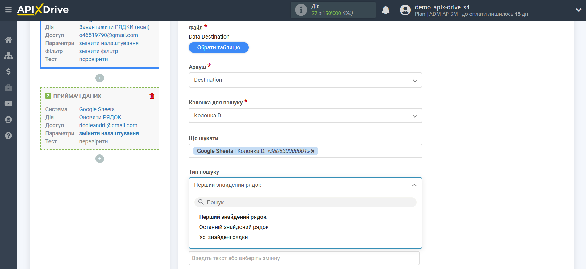Image resolution: width=586 pixels, height=269 pixels.
Task: Click змінити налаштування in the source block
Action: tap(109, 43)
